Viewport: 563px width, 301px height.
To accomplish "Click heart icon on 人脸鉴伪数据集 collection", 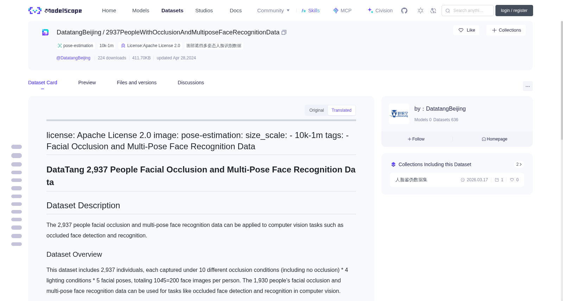I will (x=512, y=180).
